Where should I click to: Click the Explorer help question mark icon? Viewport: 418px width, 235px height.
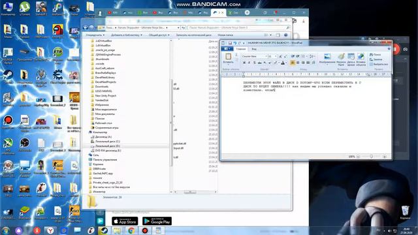tap(286, 35)
